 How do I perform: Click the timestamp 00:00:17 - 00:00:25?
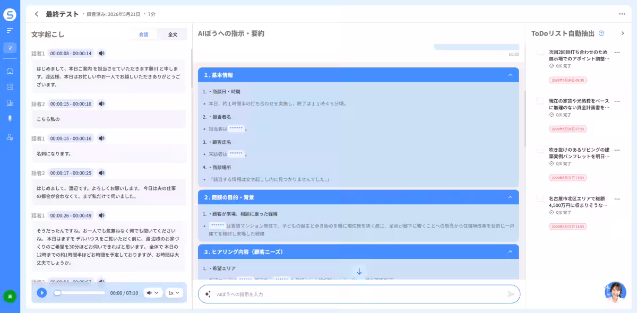pyautogui.click(x=71, y=173)
